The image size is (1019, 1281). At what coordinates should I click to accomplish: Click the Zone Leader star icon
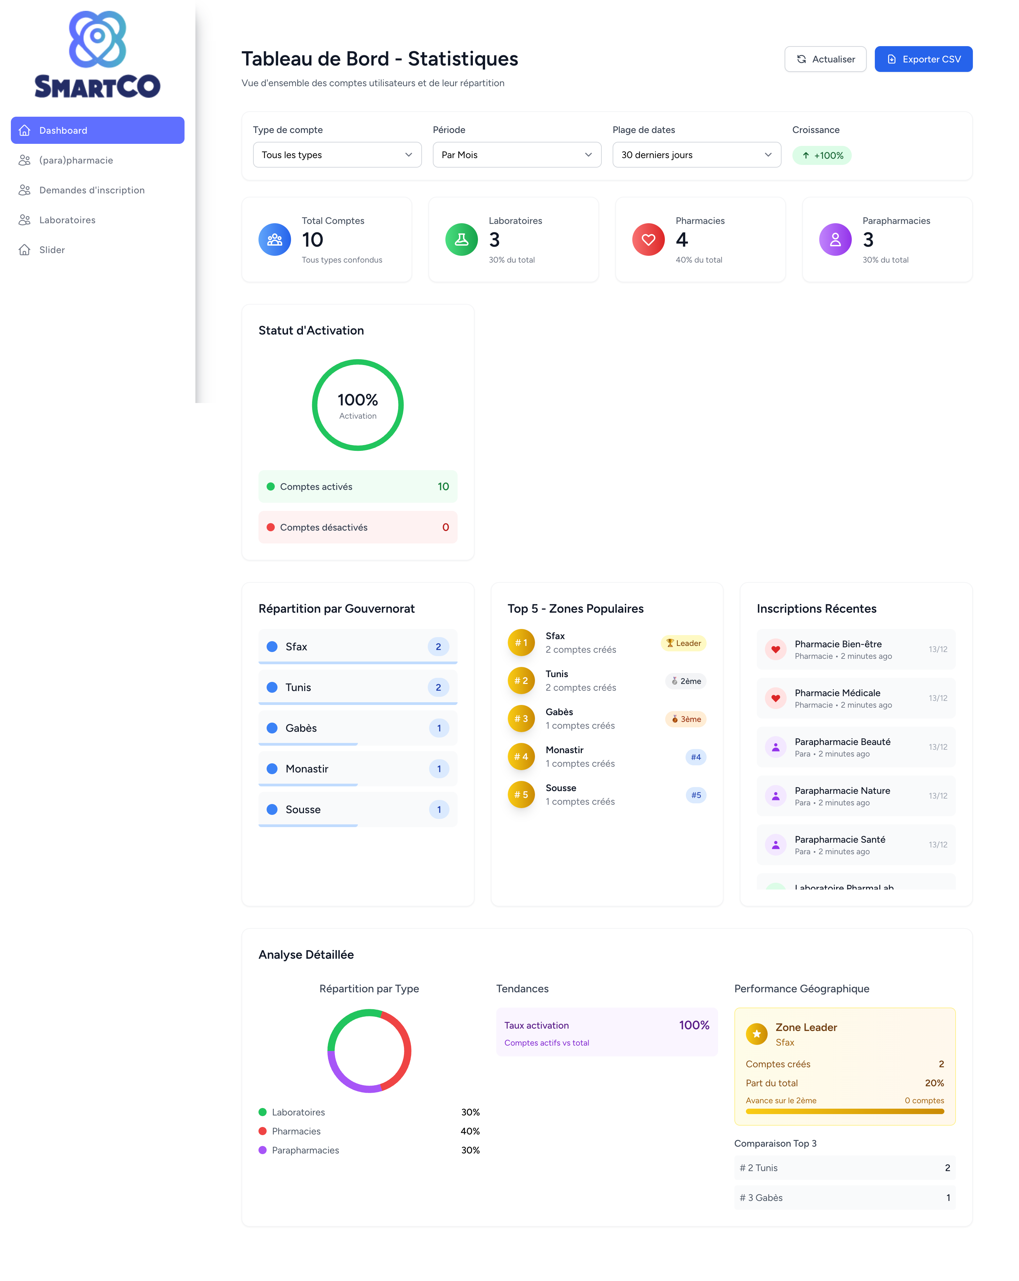click(x=756, y=1034)
